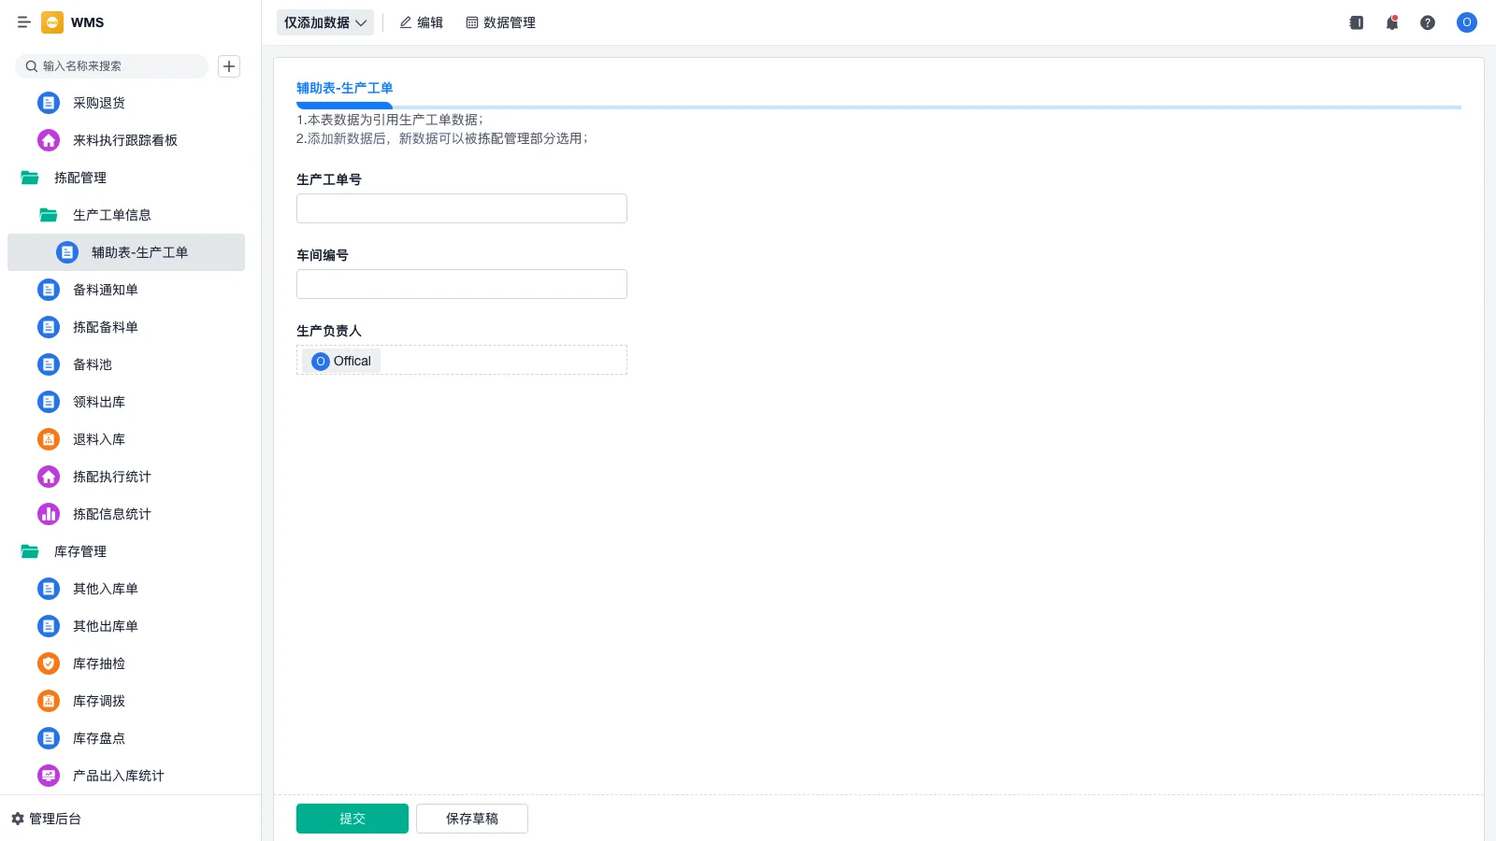This screenshot has height=841, width=1496.
Task: Click the 生产负责人 member selector box
Action: coord(462,360)
